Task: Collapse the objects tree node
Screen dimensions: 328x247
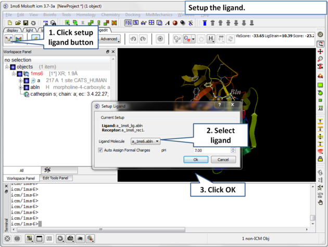Action: 7,67
